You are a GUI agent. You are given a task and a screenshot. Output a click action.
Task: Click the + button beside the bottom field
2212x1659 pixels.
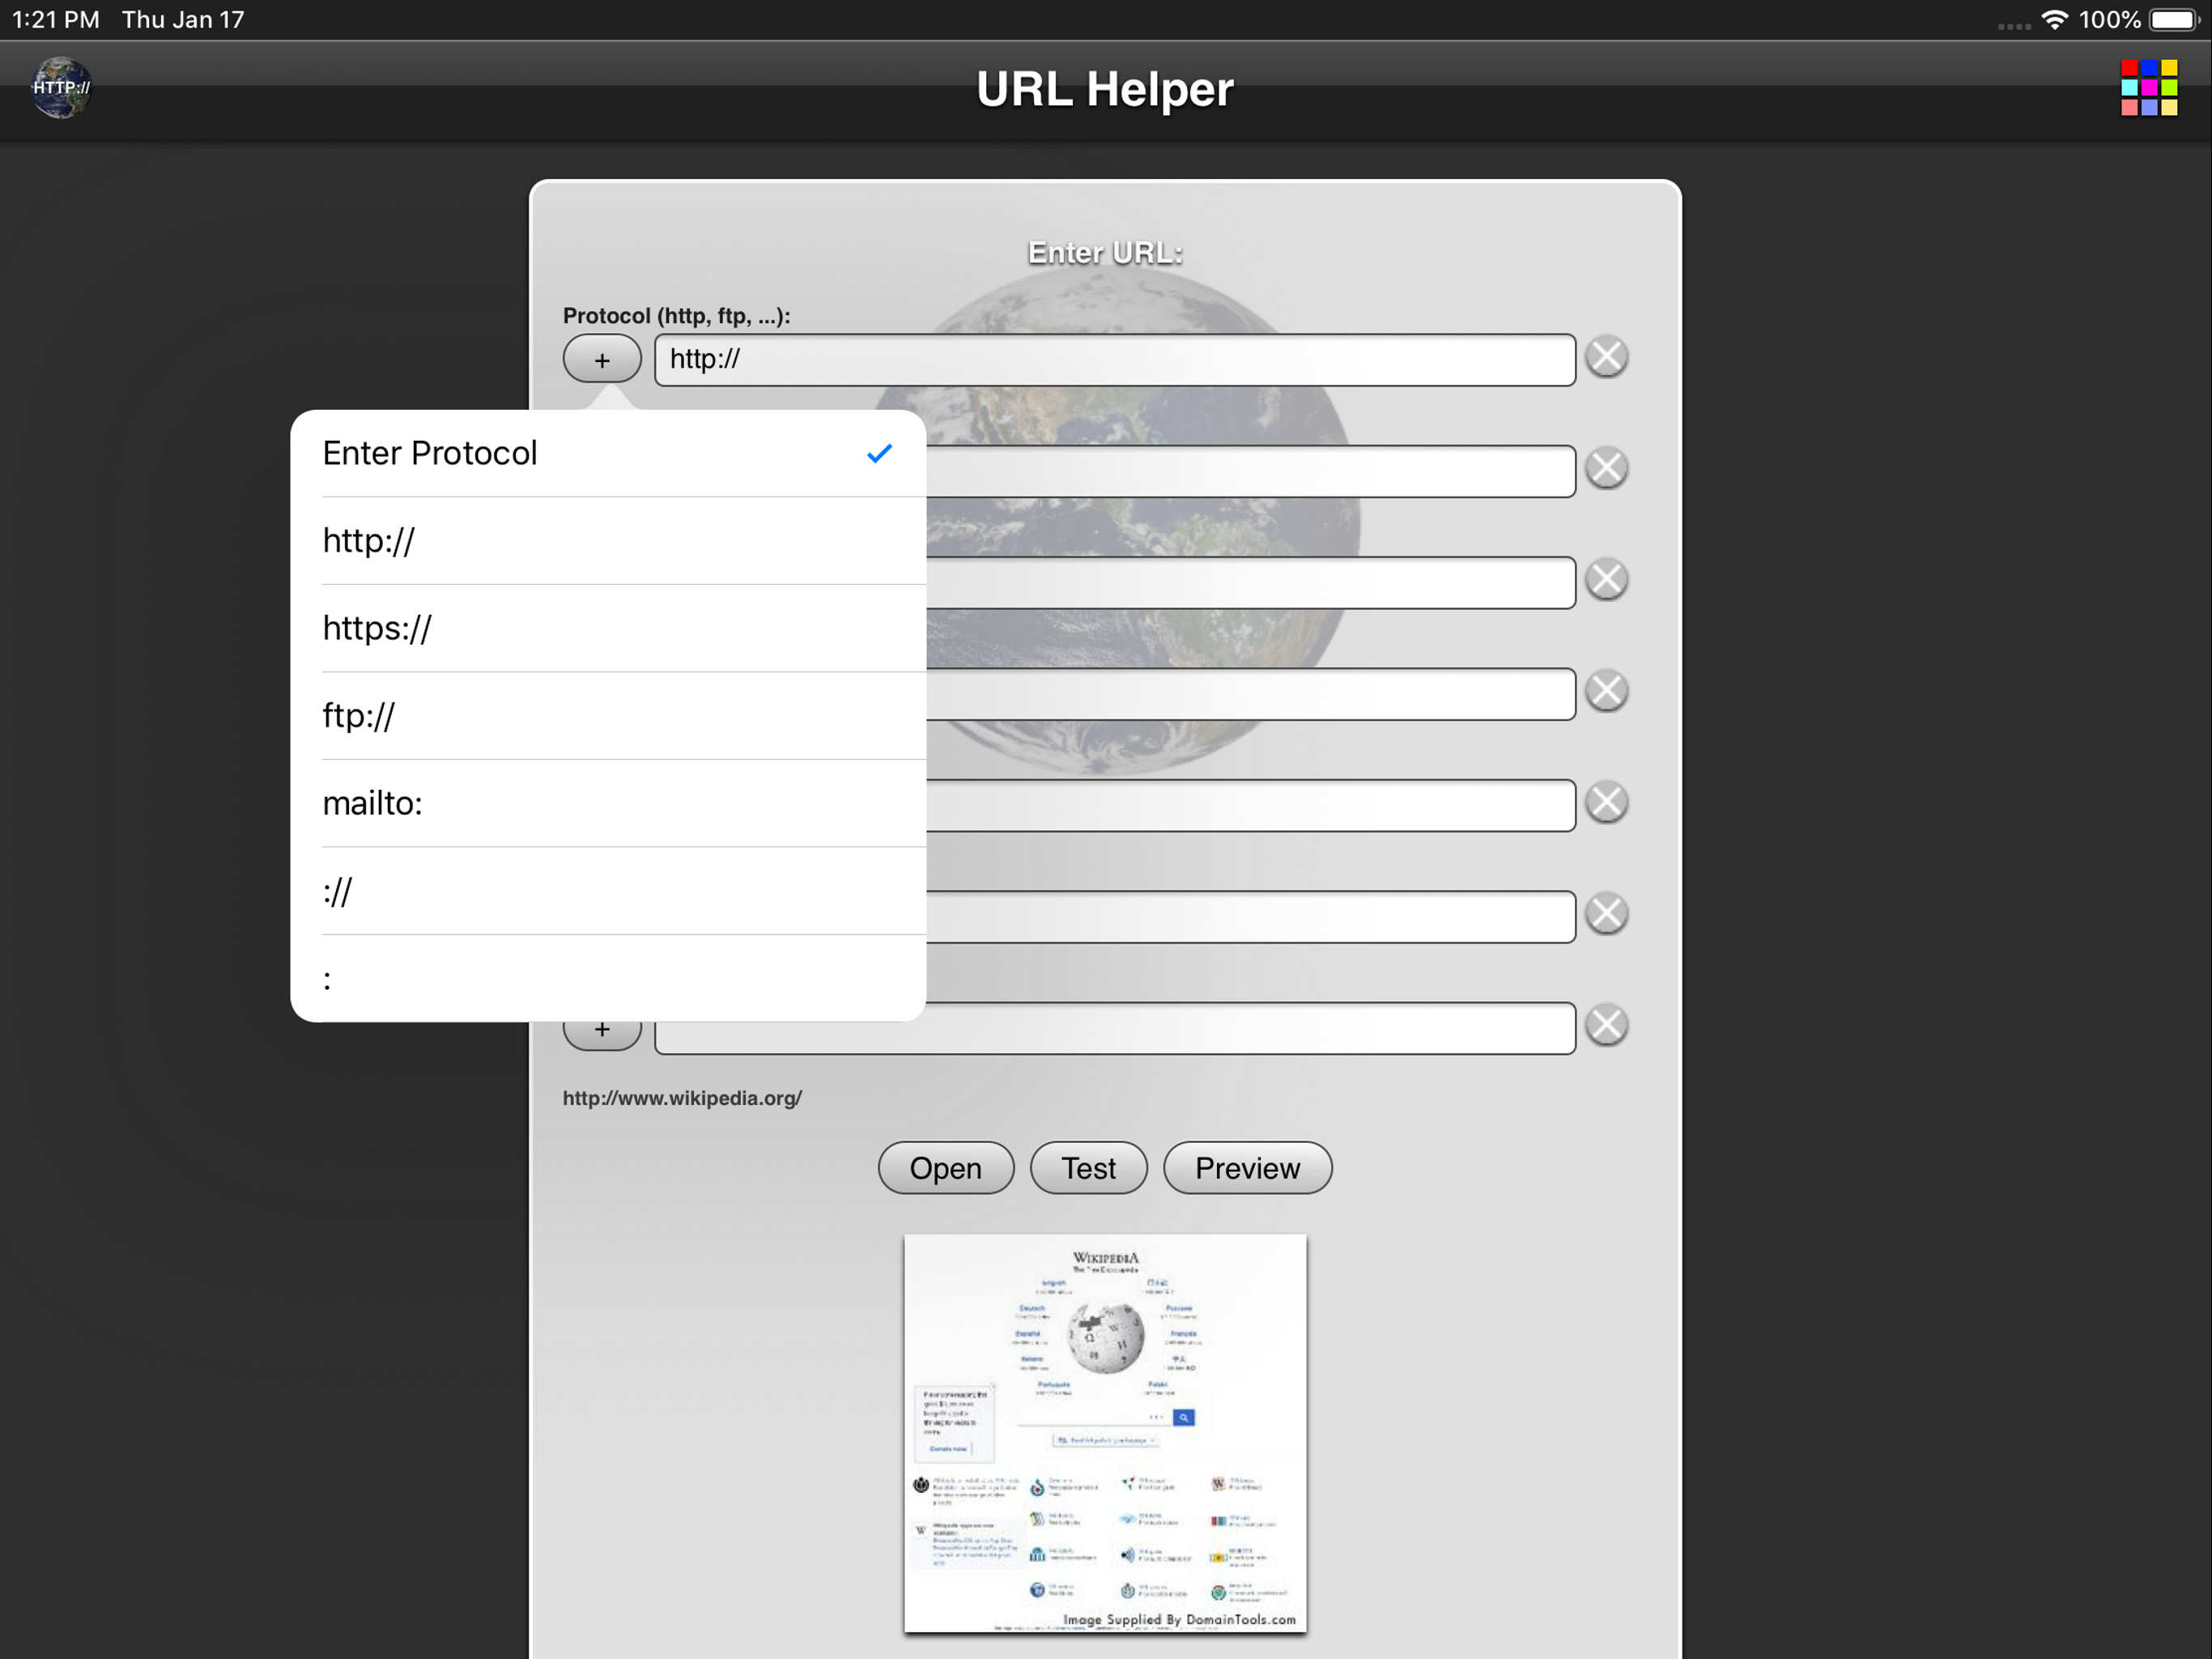(x=601, y=1029)
